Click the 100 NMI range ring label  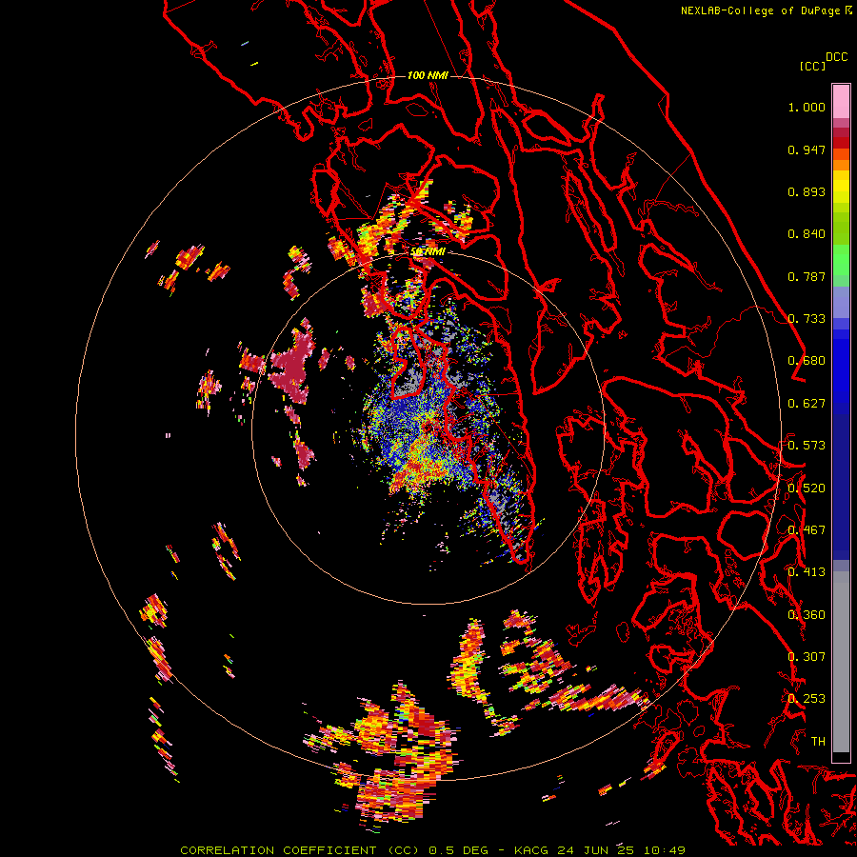428,75
